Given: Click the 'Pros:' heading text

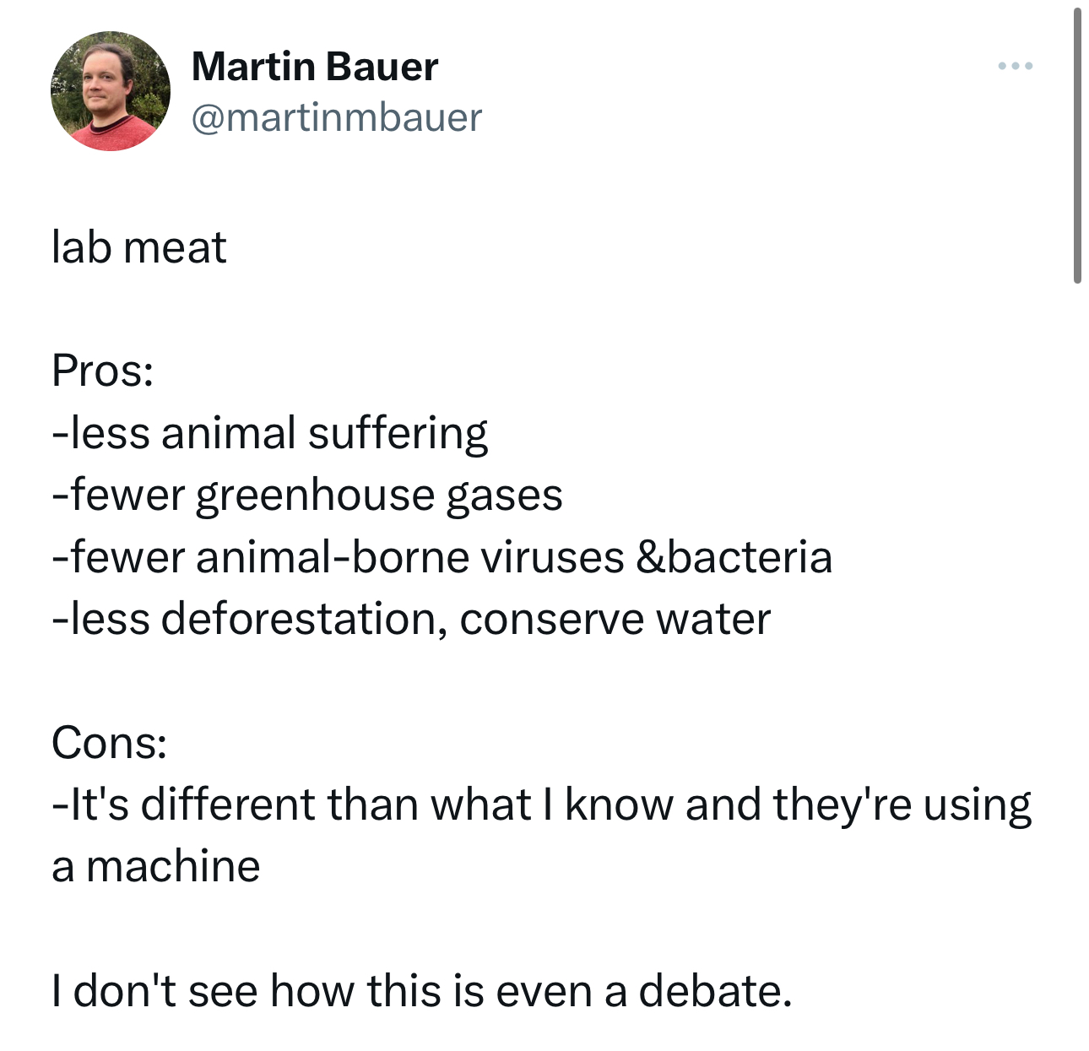Looking at the screenshot, I should tap(103, 371).
